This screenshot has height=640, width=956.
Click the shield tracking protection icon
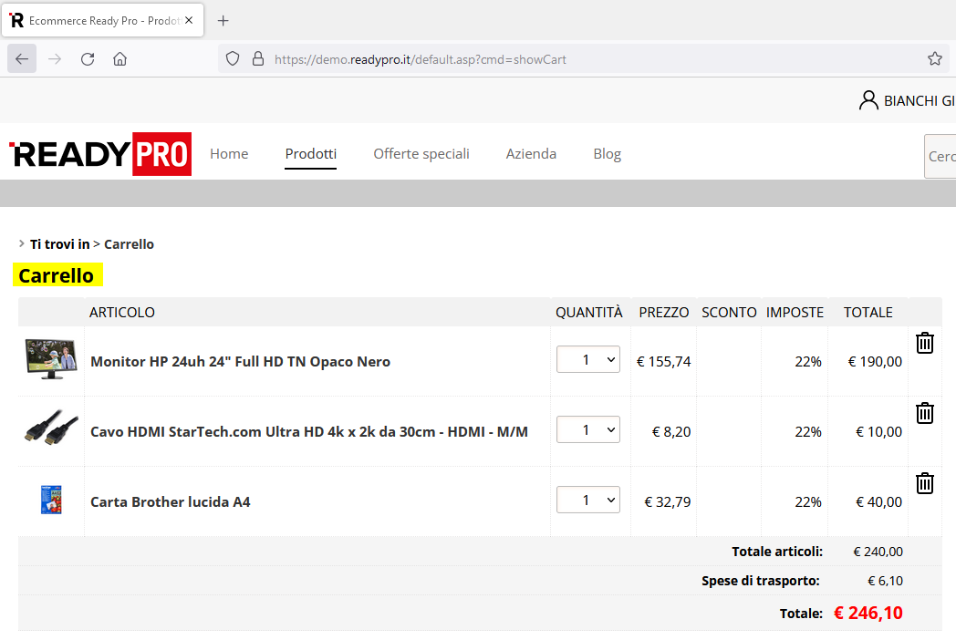tap(233, 59)
